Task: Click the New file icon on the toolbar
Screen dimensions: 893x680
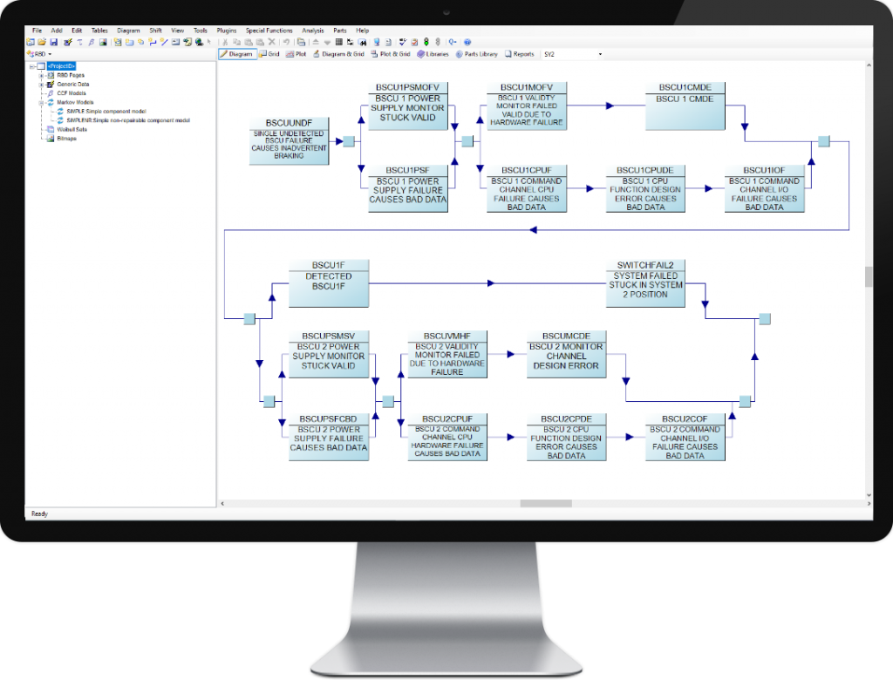Action: click(x=30, y=42)
